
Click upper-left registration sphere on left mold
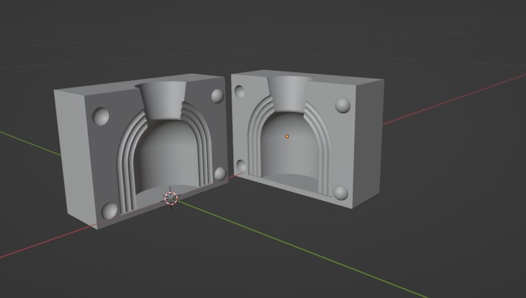pos(100,116)
